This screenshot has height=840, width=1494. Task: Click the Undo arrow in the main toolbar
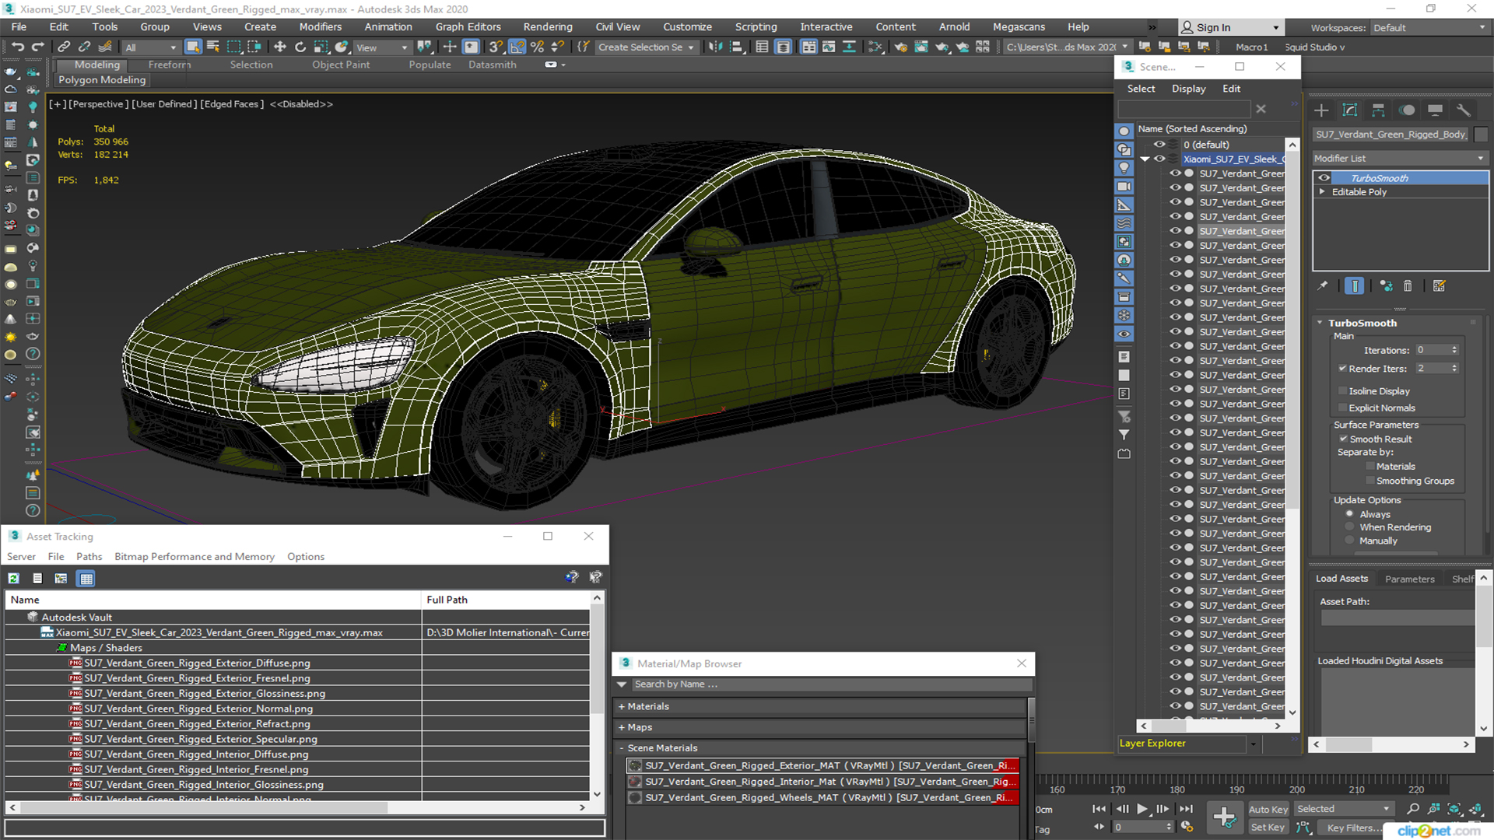[x=18, y=47]
